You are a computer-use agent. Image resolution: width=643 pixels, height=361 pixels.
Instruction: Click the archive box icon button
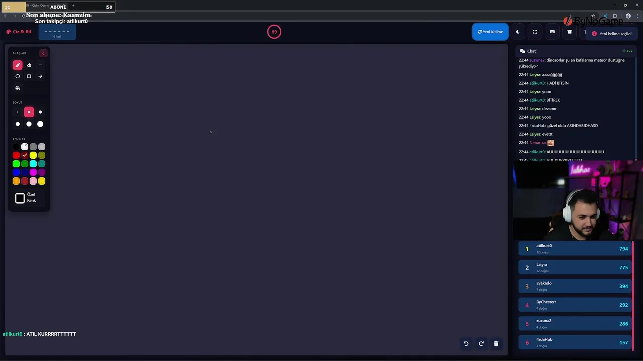[569, 32]
